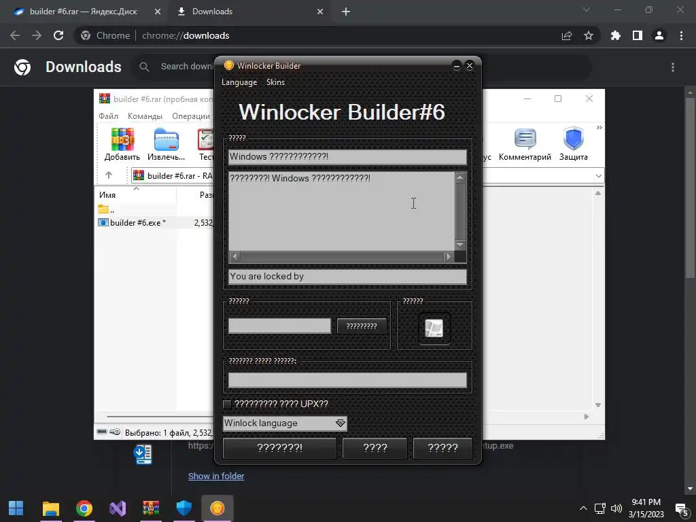Expand WinRAR toolbar overflow chevron

(599, 128)
